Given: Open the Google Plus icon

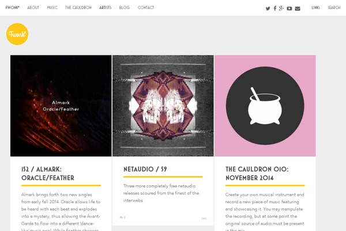Looking at the screenshot, I should point(281,9).
